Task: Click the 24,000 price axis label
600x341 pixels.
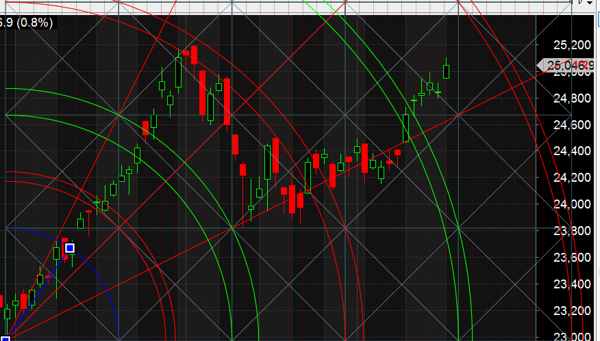Action: coord(571,204)
